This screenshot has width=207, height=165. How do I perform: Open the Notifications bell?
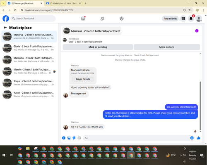[191, 19]
